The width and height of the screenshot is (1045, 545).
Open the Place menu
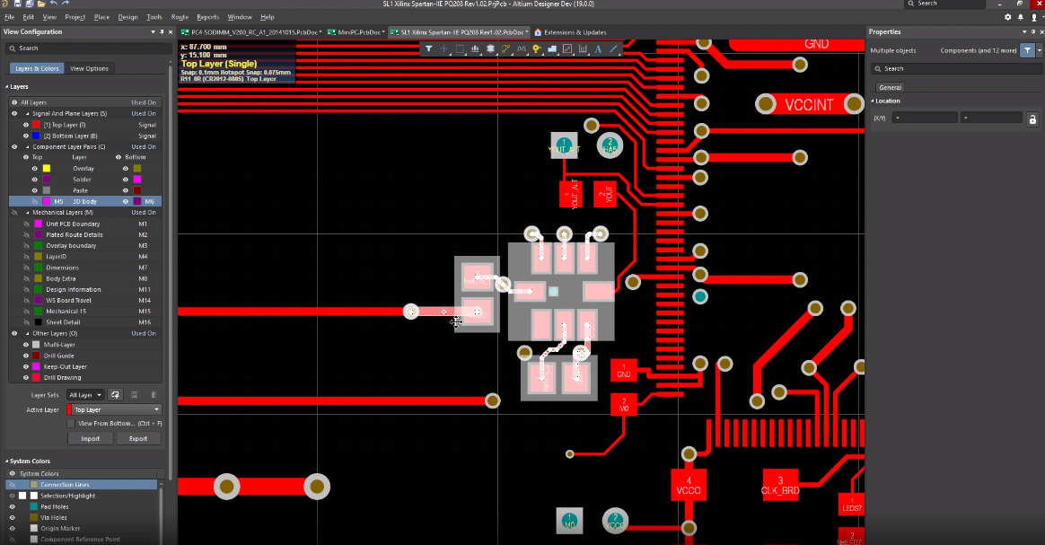pos(102,17)
